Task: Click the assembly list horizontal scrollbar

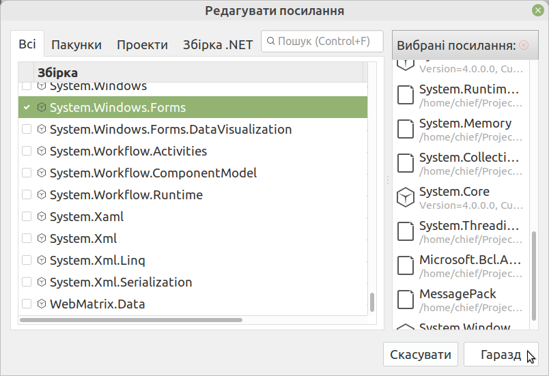Action: [131, 320]
